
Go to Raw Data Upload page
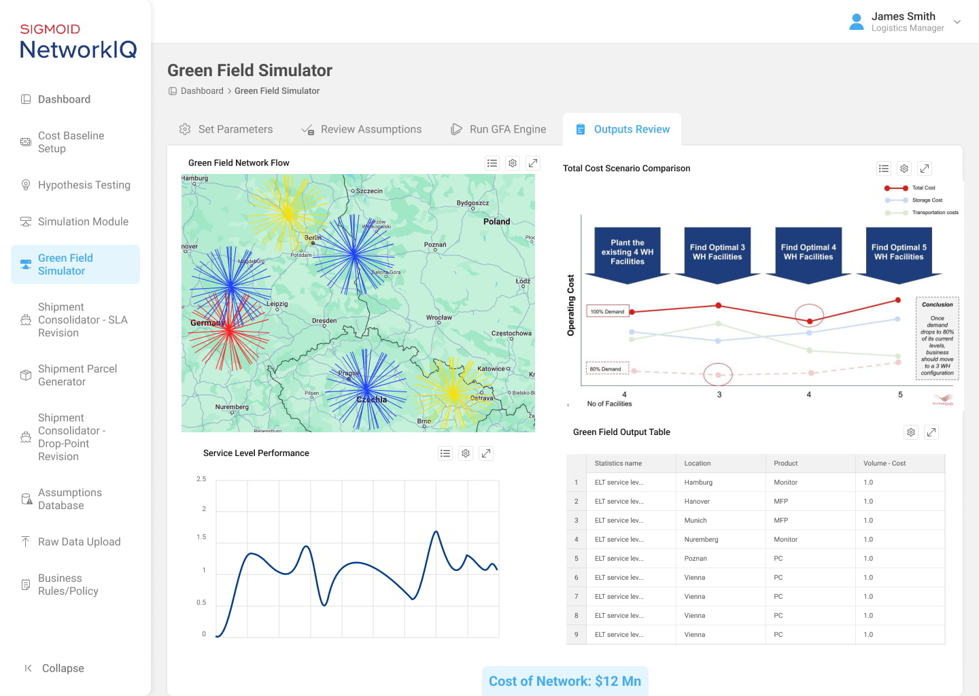tap(79, 542)
